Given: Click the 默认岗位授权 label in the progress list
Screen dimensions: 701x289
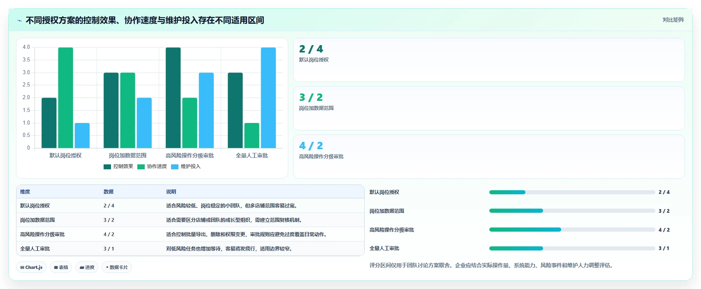Looking at the screenshot, I should tap(384, 192).
